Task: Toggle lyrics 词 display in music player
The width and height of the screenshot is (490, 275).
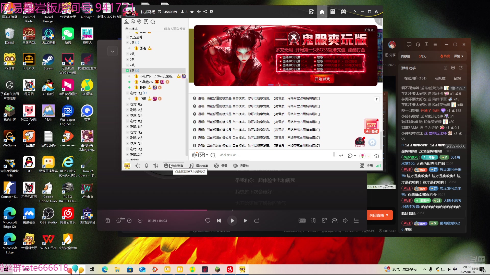Action: pos(313,221)
